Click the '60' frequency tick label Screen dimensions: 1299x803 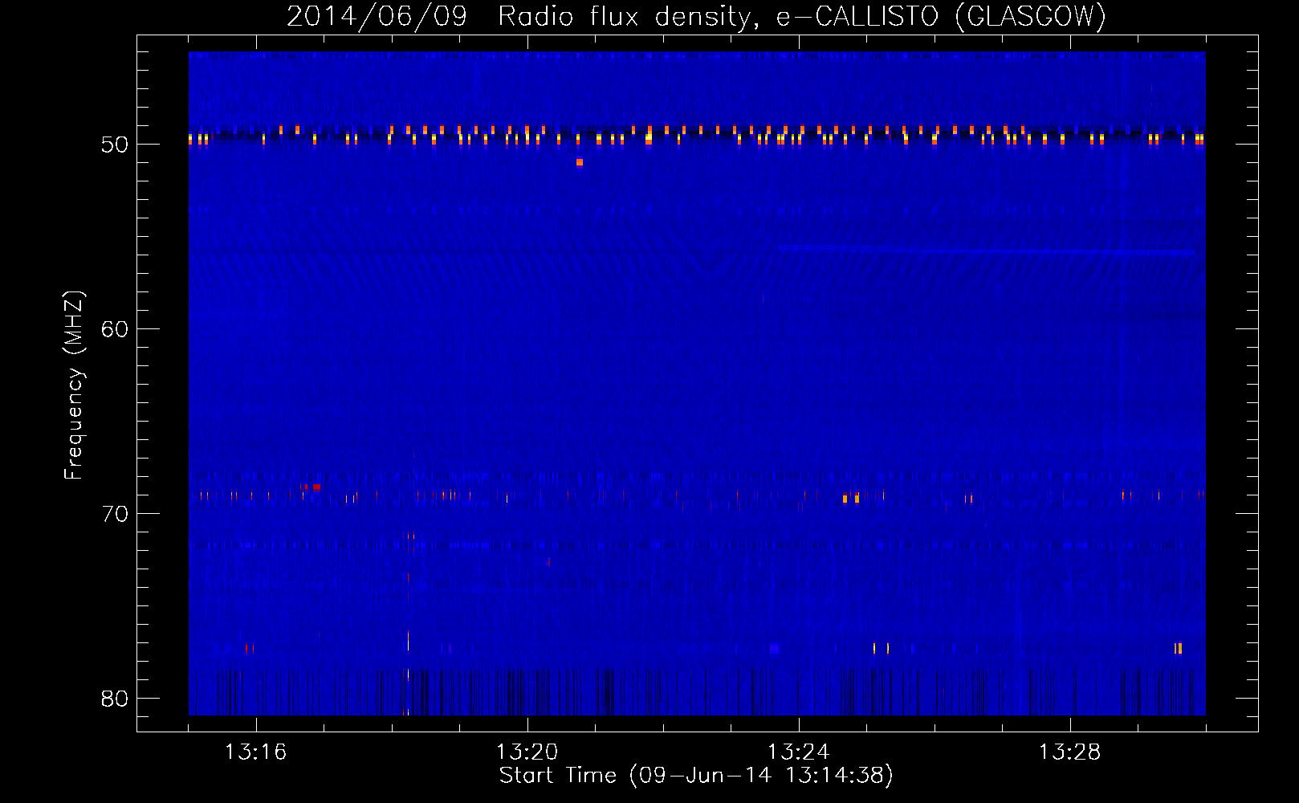tap(116, 329)
